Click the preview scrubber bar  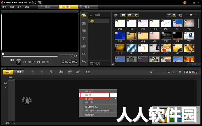pyautogui.click(x=30, y=56)
